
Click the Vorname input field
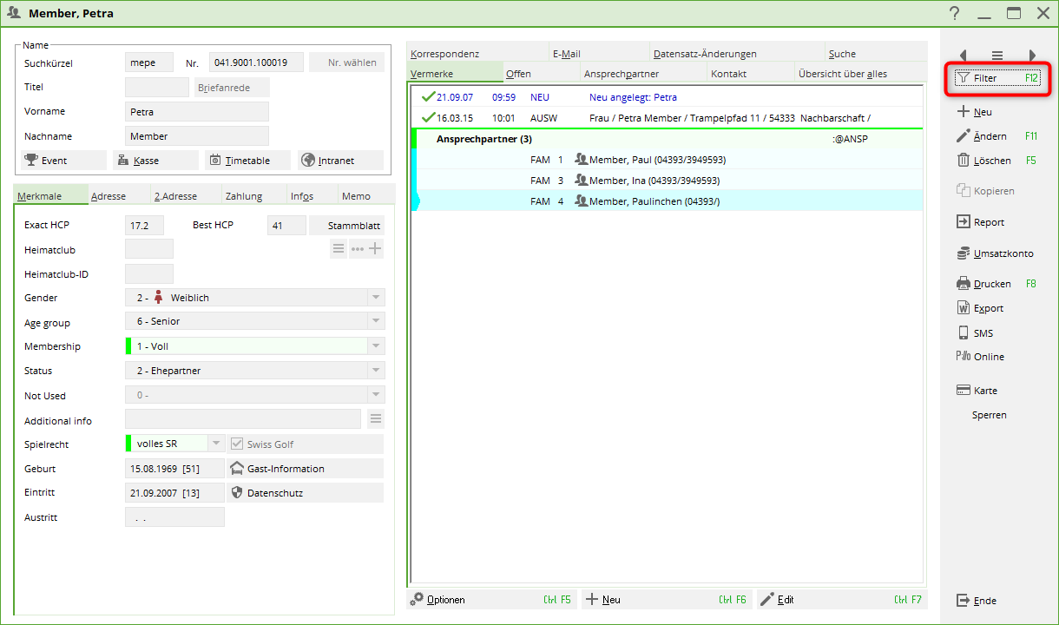(197, 112)
